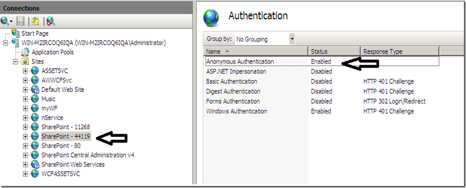The width and height of the screenshot is (466, 188).
Task: Expand the ASSETSVC site node
Action: 25,71
